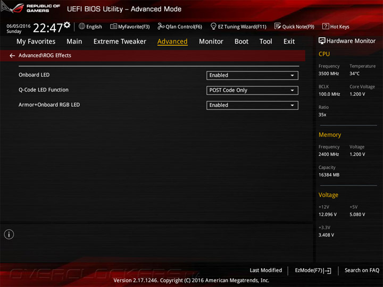
Task: Click the +3.3V reading 3.408 V
Action: coord(326,235)
